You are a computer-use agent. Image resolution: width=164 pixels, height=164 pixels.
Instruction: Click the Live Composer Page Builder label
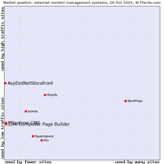(x=39, y=125)
